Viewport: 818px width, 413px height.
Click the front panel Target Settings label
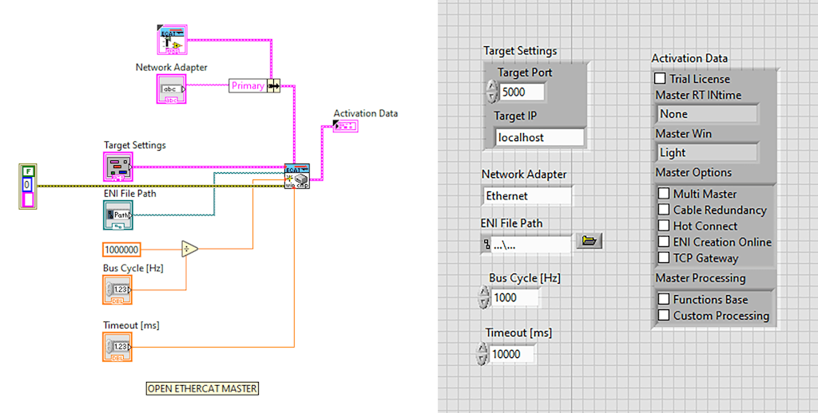click(x=520, y=50)
